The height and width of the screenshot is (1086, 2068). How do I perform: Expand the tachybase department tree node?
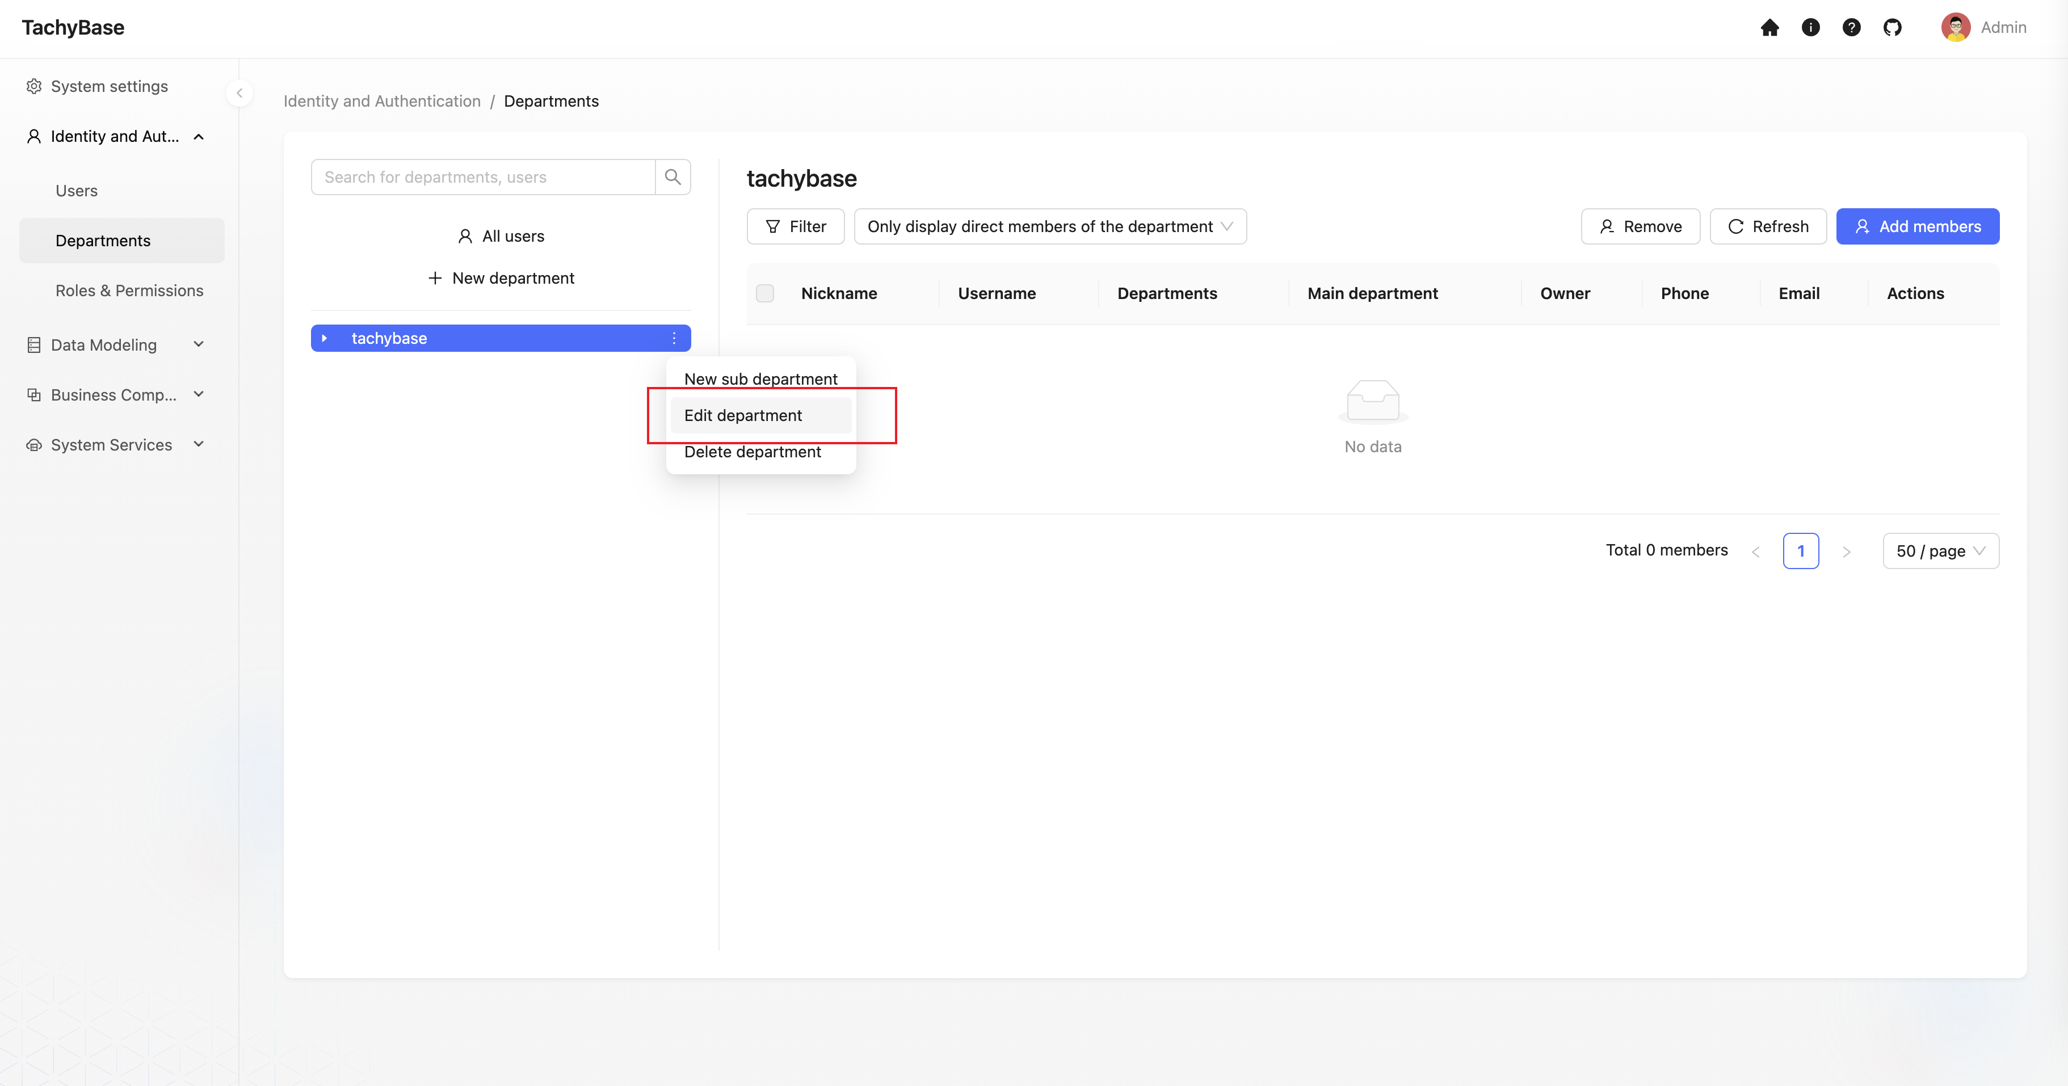pyautogui.click(x=324, y=338)
